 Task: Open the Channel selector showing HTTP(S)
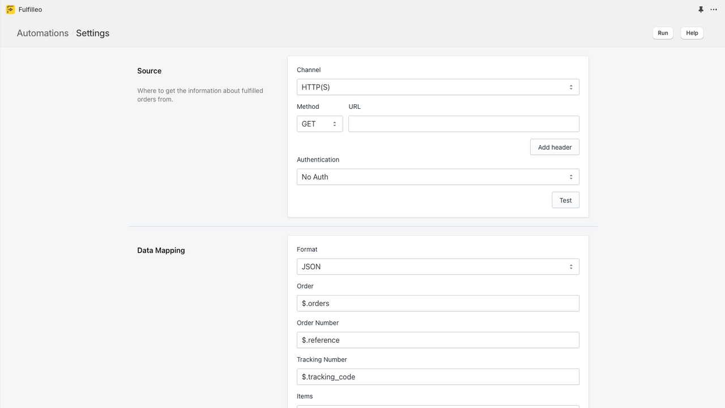[438, 87]
